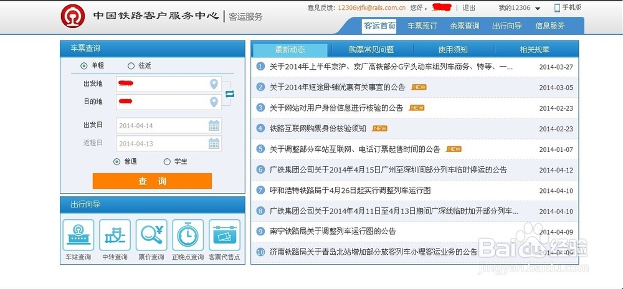623x289 pixels.
Task: Click the 返程日 date field 2014-04-13
Action: (x=169, y=143)
